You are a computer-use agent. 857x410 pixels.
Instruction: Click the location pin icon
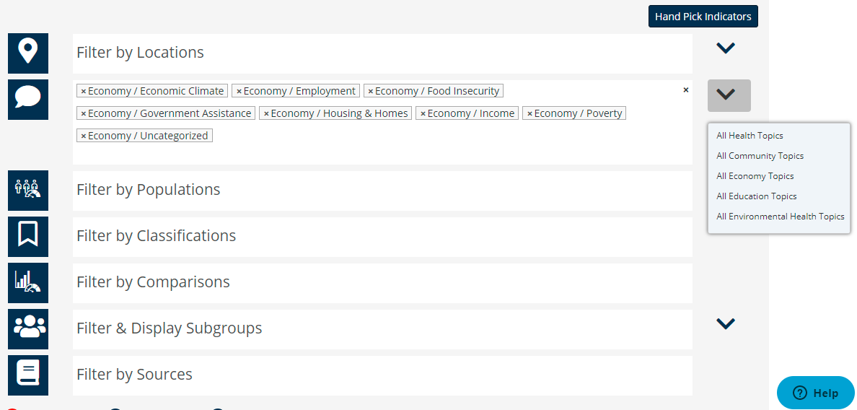28,53
